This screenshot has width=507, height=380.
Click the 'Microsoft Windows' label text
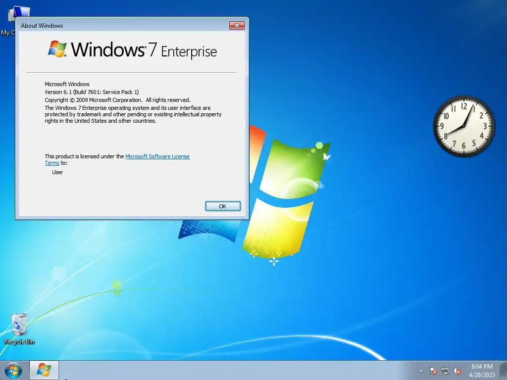pos(67,84)
